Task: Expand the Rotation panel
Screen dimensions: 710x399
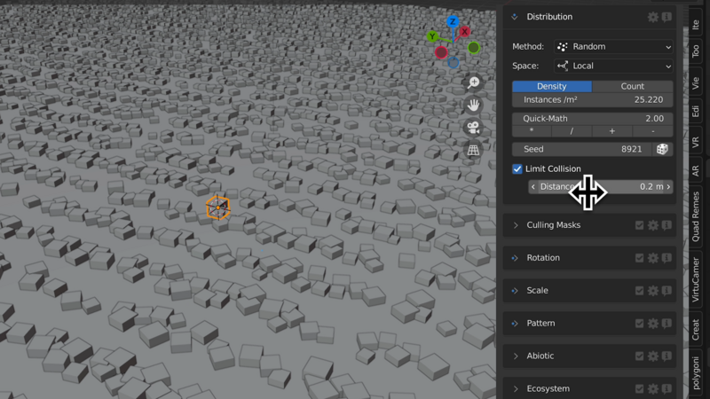Action: (x=516, y=258)
